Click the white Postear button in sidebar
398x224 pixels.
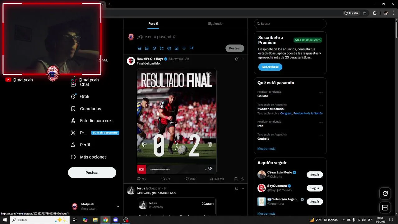[x=92, y=172]
